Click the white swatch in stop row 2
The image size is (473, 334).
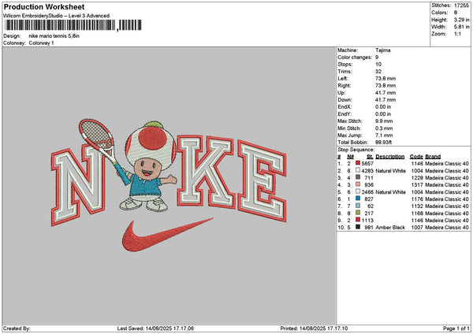click(x=358, y=170)
